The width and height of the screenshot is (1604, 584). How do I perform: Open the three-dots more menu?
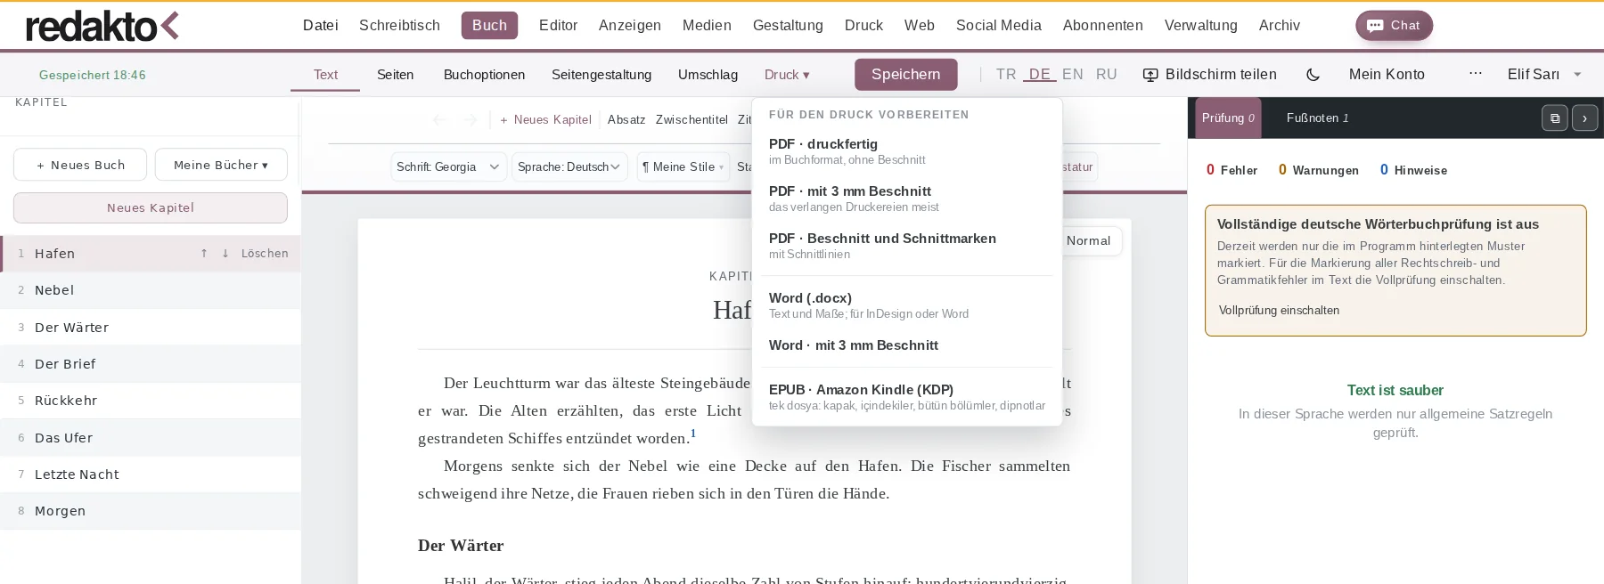pyautogui.click(x=1476, y=74)
